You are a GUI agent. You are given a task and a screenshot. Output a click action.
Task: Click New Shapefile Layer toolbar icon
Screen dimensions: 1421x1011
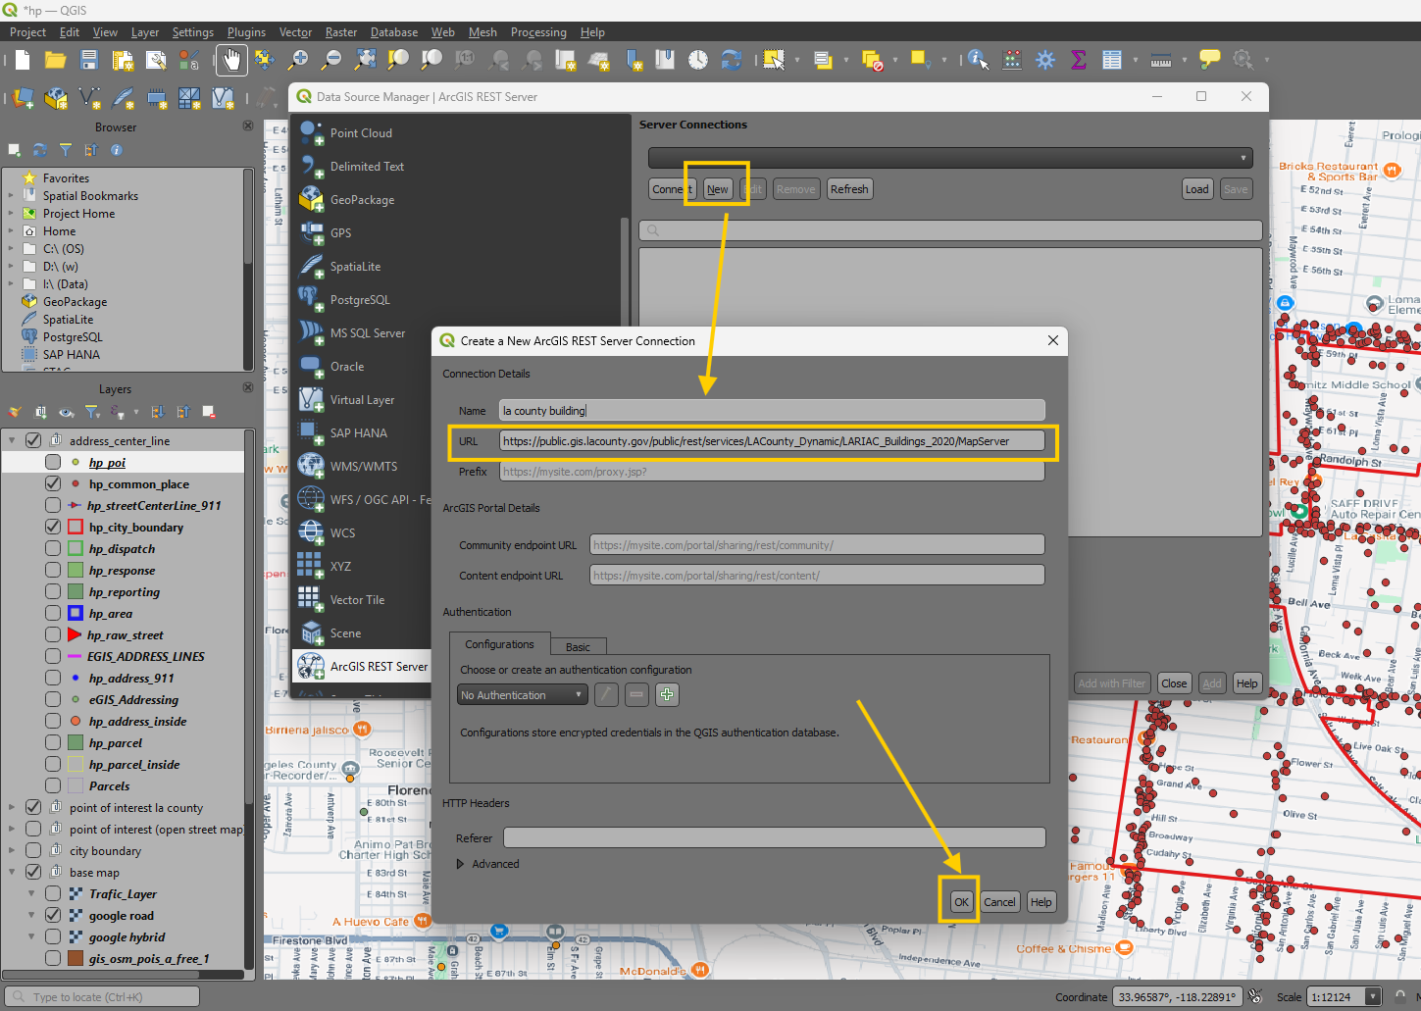90,98
